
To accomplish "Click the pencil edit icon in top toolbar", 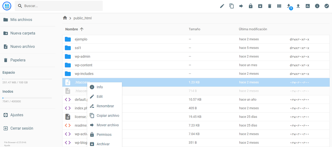I will [222, 6].
